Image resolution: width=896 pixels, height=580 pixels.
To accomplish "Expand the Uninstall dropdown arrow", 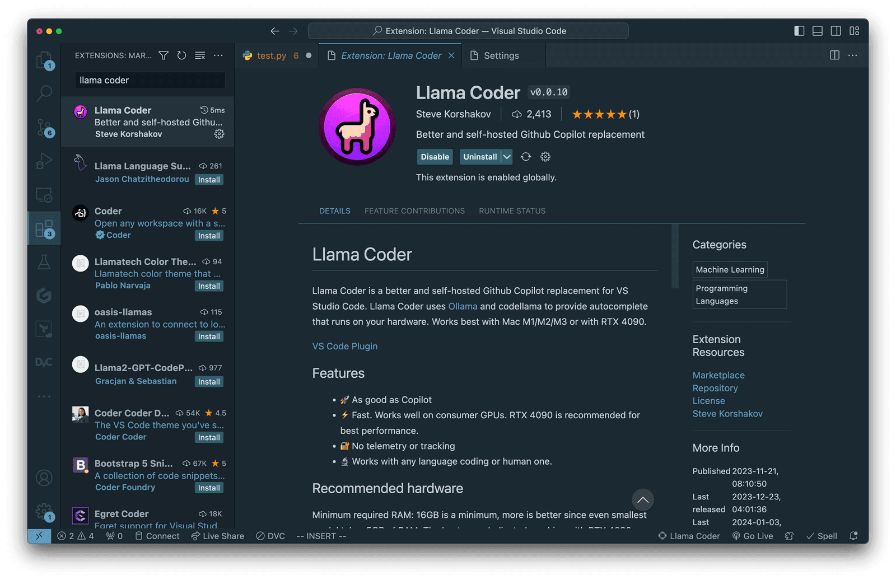I will pyautogui.click(x=507, y=157).
